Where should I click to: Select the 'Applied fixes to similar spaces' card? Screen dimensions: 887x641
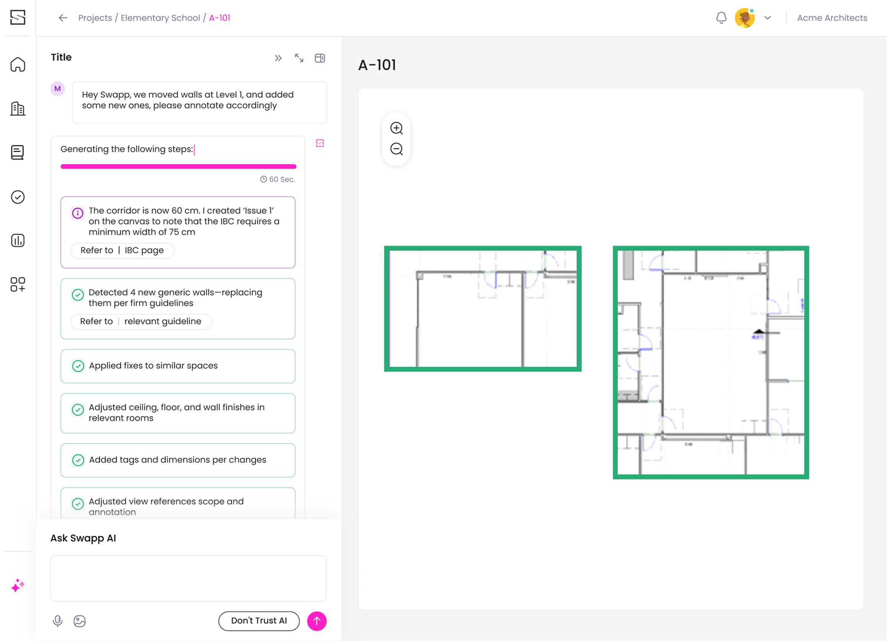[178, 366]
